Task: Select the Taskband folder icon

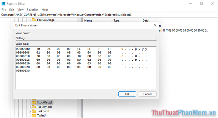Action: (34, 111)
